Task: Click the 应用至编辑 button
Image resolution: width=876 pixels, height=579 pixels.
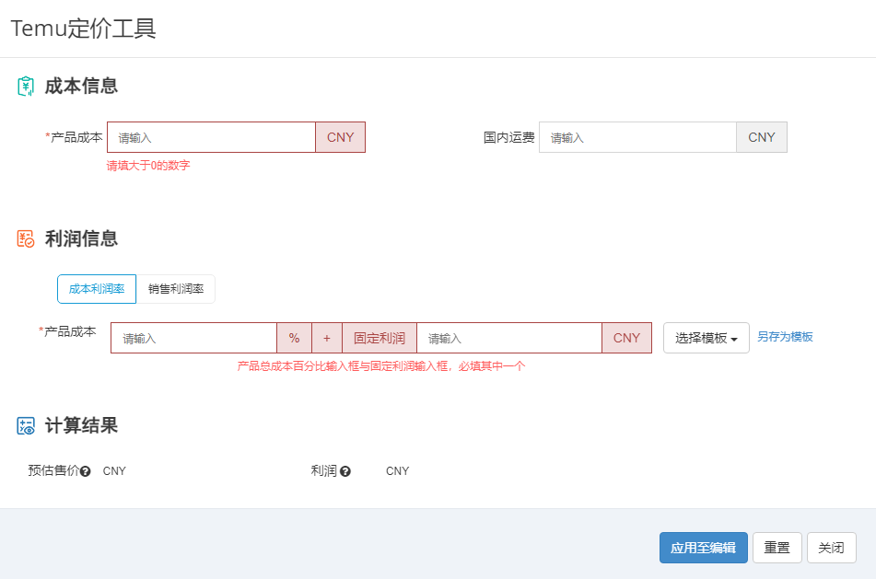Action: [704, 548]
